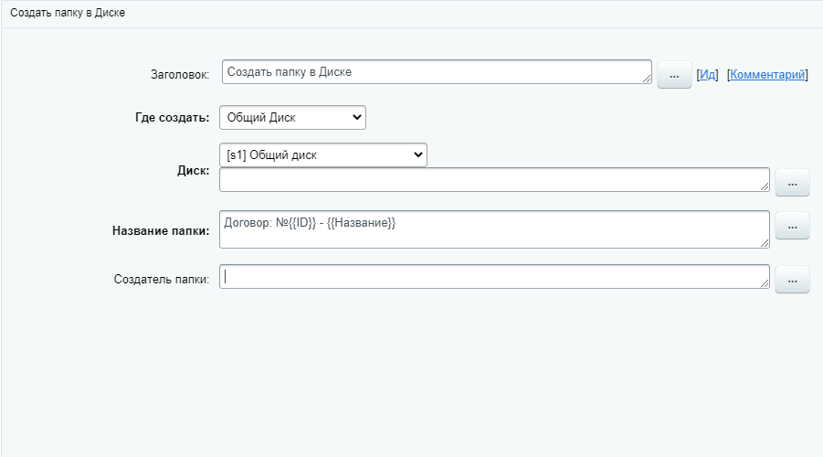Click the empty Диск text area
Viewport: 823px width, 457px height.
[x=493, y=180]
